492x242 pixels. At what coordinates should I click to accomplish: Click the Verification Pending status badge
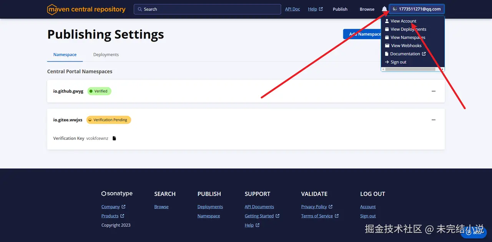pos(109,120)
